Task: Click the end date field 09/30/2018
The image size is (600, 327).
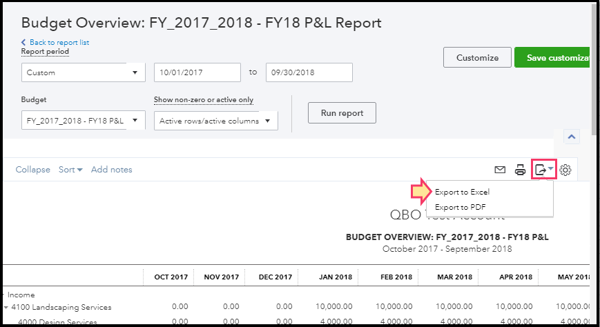Action: click(309, 72)
